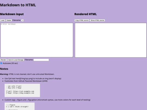The height and width of the screenshot is (110, 147).
Task: Click the 'Warning:' bold text
Action: (4, 74)
